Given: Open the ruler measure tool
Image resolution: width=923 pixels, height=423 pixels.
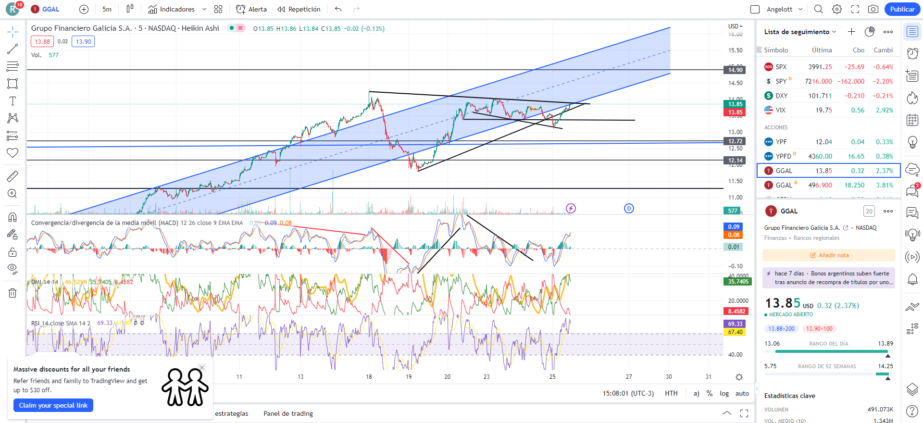Looking at the screenshot, I should click(x=12, y=176).
